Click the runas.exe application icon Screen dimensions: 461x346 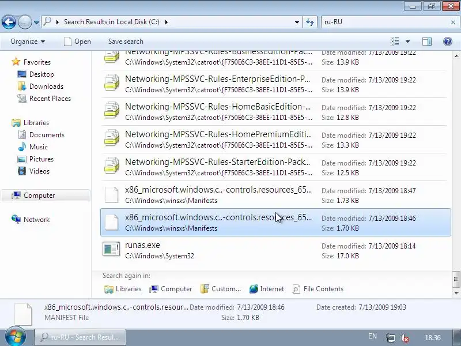pyautogui.click(x=111, y=249)
